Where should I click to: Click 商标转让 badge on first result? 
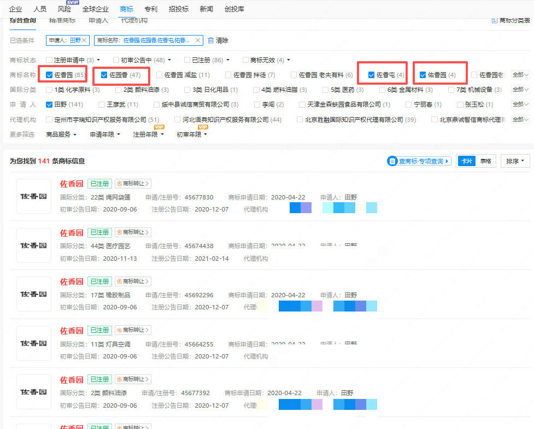click(133, 184)
